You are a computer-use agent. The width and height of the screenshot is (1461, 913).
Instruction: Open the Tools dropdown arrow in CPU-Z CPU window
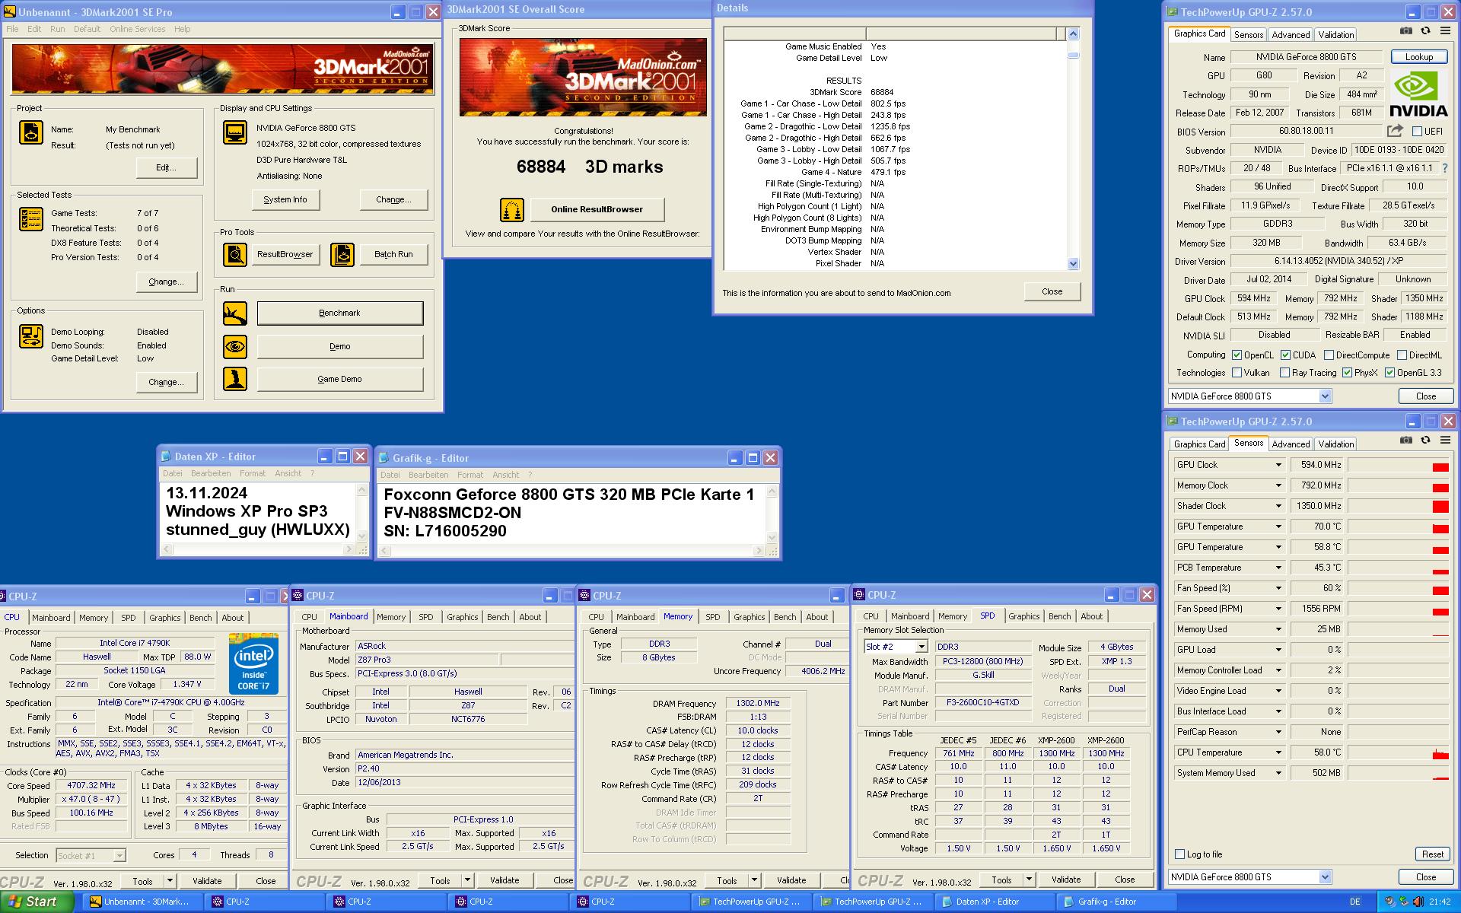click(x=170, y=881)
